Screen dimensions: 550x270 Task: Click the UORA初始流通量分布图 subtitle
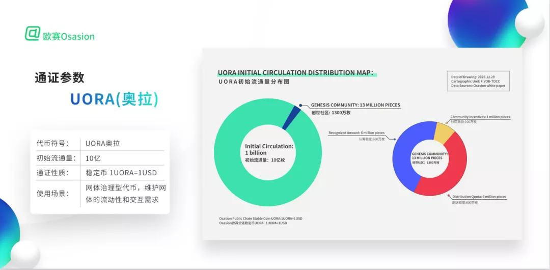pyautogui.click(x=254, y=82)
